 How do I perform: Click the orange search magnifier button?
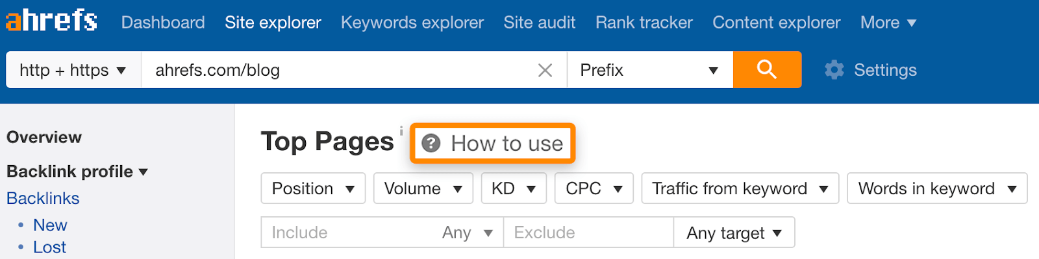point(767,70)
